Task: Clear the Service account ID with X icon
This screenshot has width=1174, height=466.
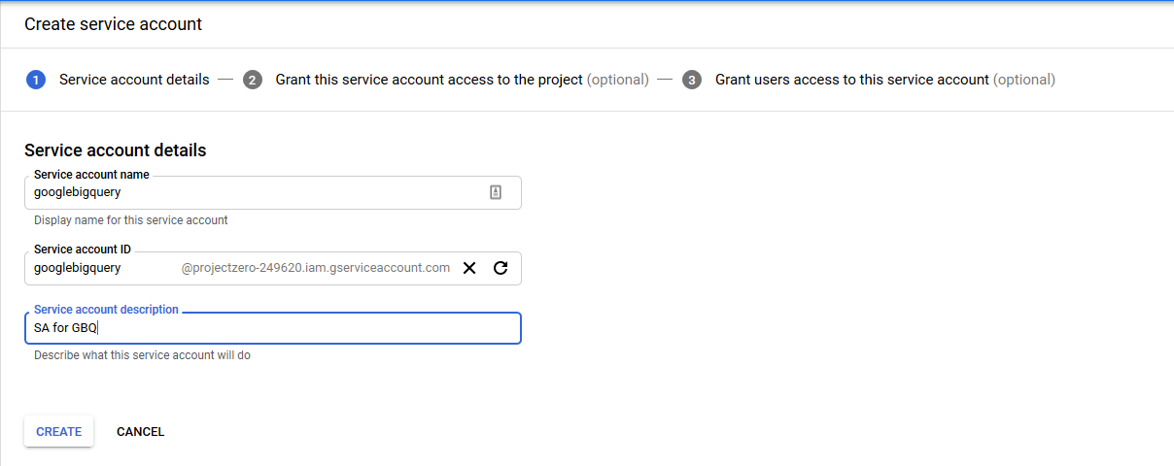Action: pos(469,268)
